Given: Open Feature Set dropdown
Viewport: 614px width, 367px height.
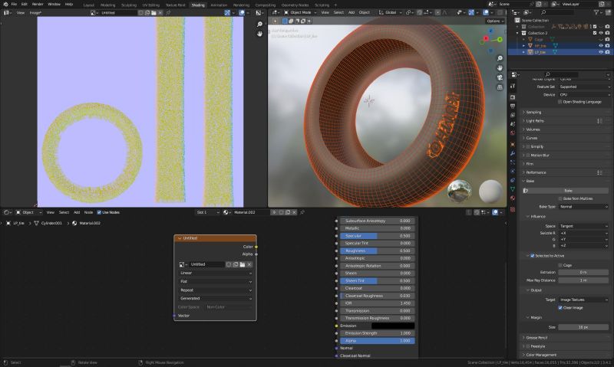Looking at the screenshot, I should coord(584,87).
